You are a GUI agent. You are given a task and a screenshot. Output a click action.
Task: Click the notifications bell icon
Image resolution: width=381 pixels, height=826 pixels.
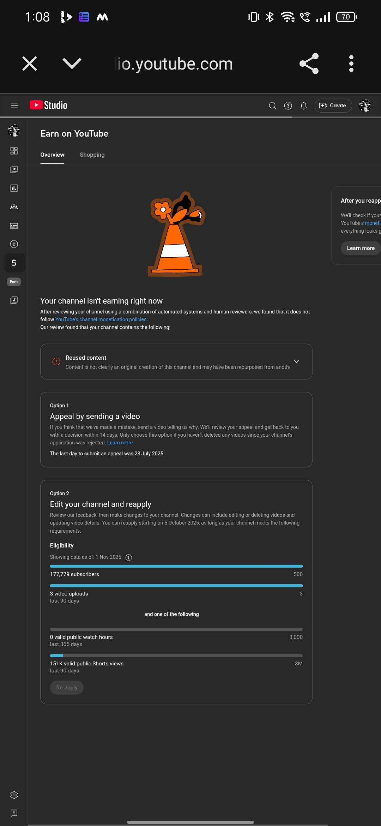click(x=303, y=106)
